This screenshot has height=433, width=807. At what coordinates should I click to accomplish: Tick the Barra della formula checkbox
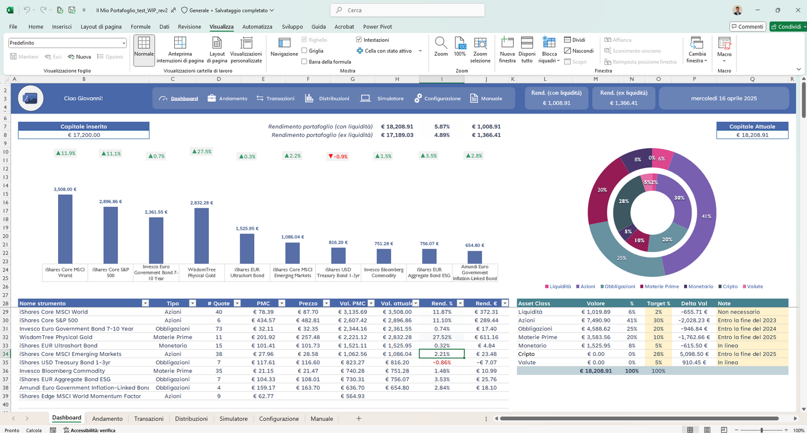[304, 61]
